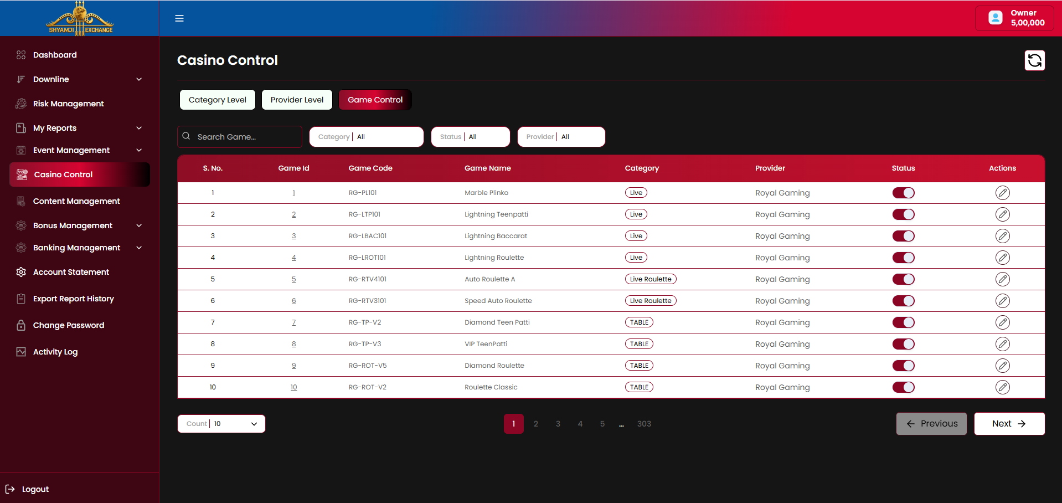The image size is (1062, 503).
Task: Toggle status of Marble Plinko
Action: tap(903, 193)
